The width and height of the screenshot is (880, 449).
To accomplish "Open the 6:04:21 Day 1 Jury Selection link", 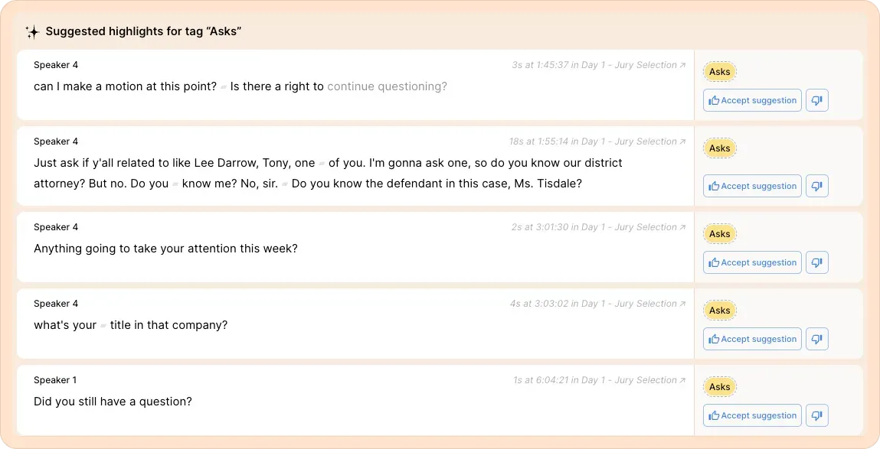I will (600, 380).
